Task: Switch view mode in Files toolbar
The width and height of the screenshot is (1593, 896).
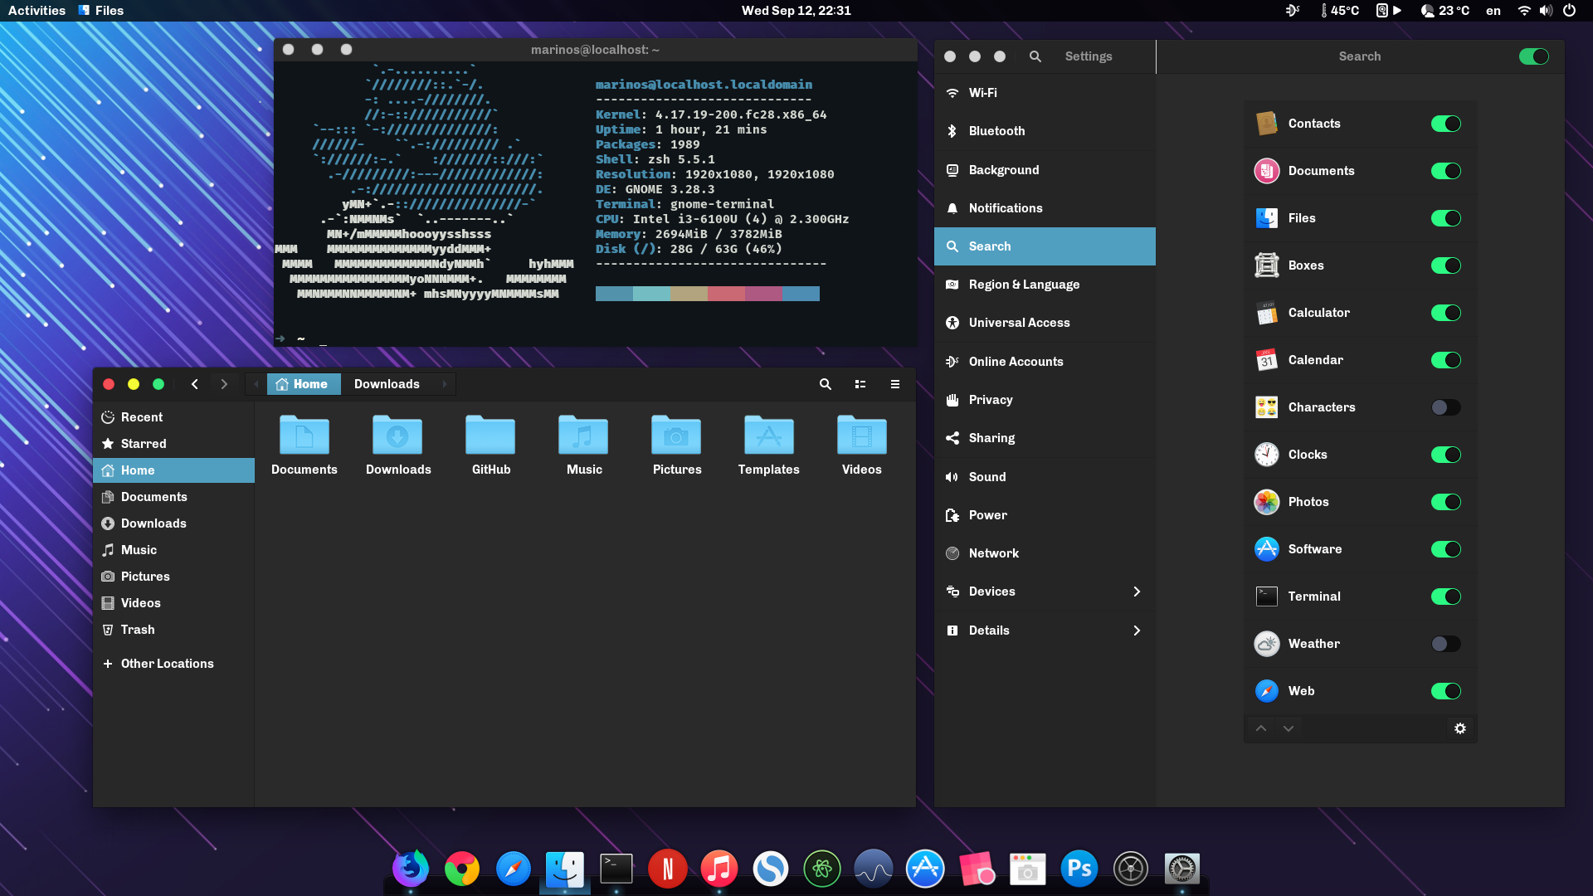Action: tap(860, 384)
